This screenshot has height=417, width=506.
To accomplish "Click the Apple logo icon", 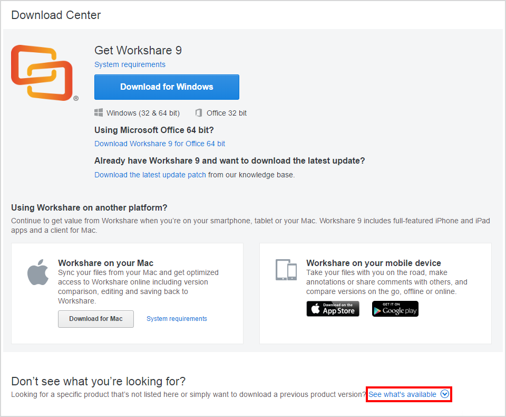I will (x=38, y=272).
